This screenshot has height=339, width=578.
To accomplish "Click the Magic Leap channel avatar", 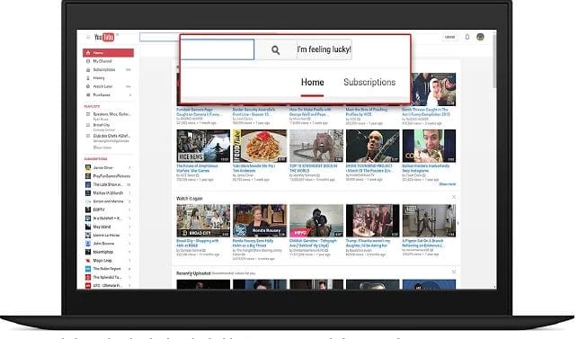I will click(88, 261).
